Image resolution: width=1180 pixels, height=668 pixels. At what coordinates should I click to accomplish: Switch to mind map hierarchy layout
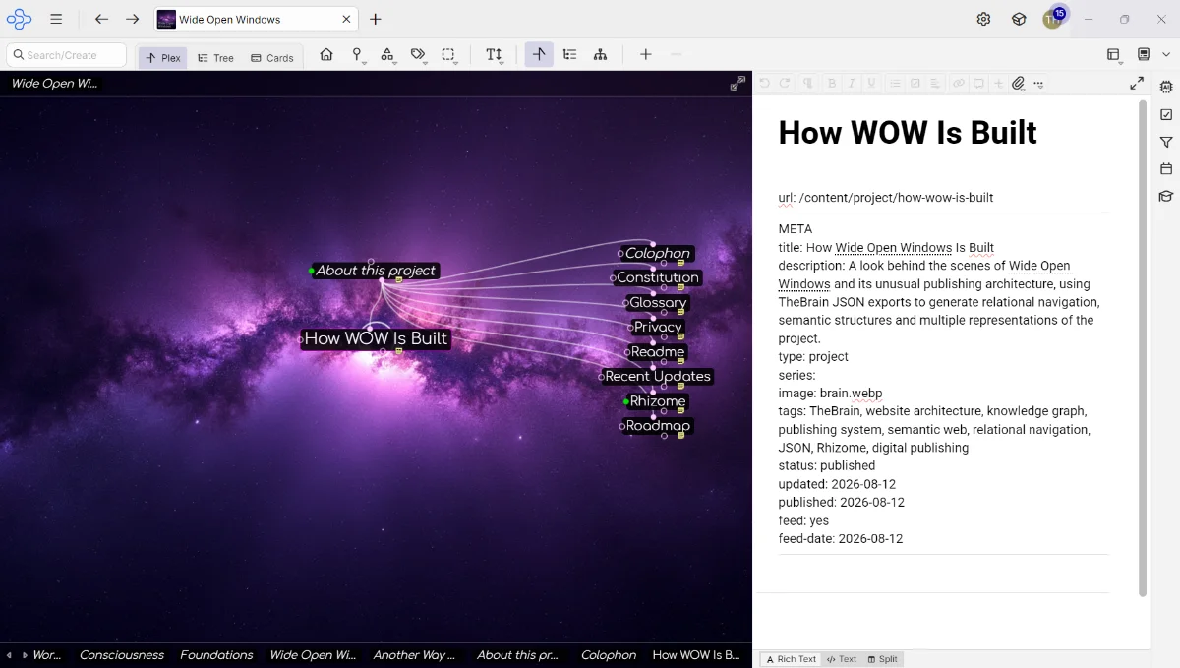[600, 55]
